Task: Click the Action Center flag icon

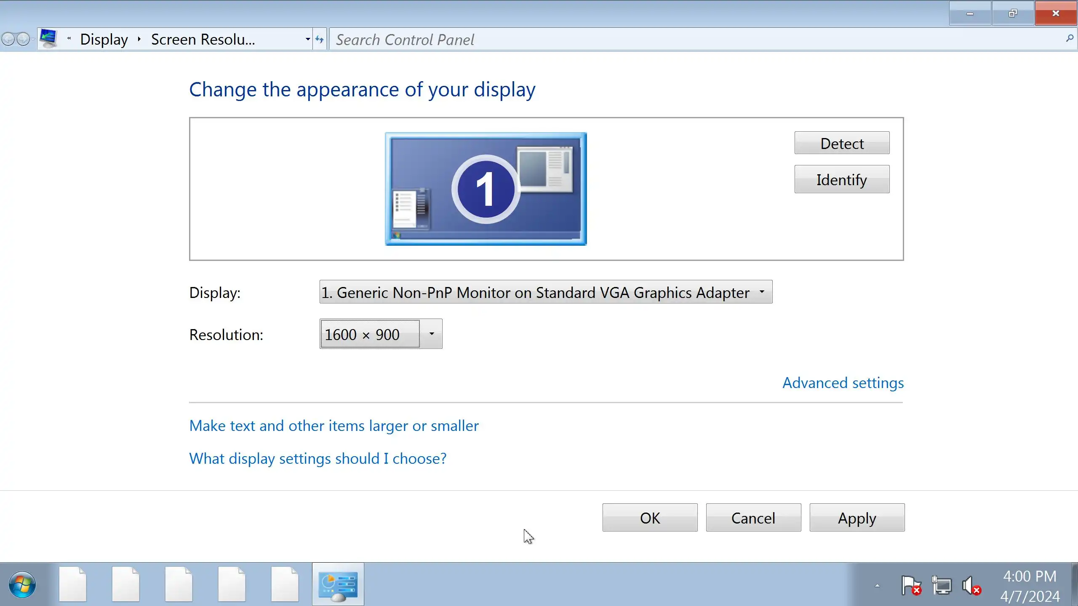Action: 910,585
